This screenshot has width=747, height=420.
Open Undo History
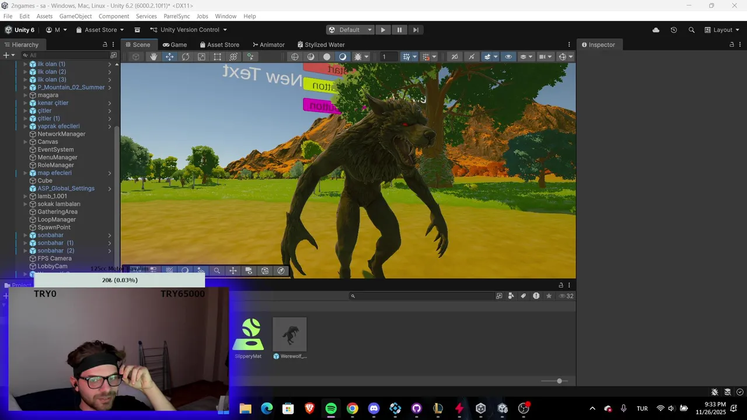(673, 30)
